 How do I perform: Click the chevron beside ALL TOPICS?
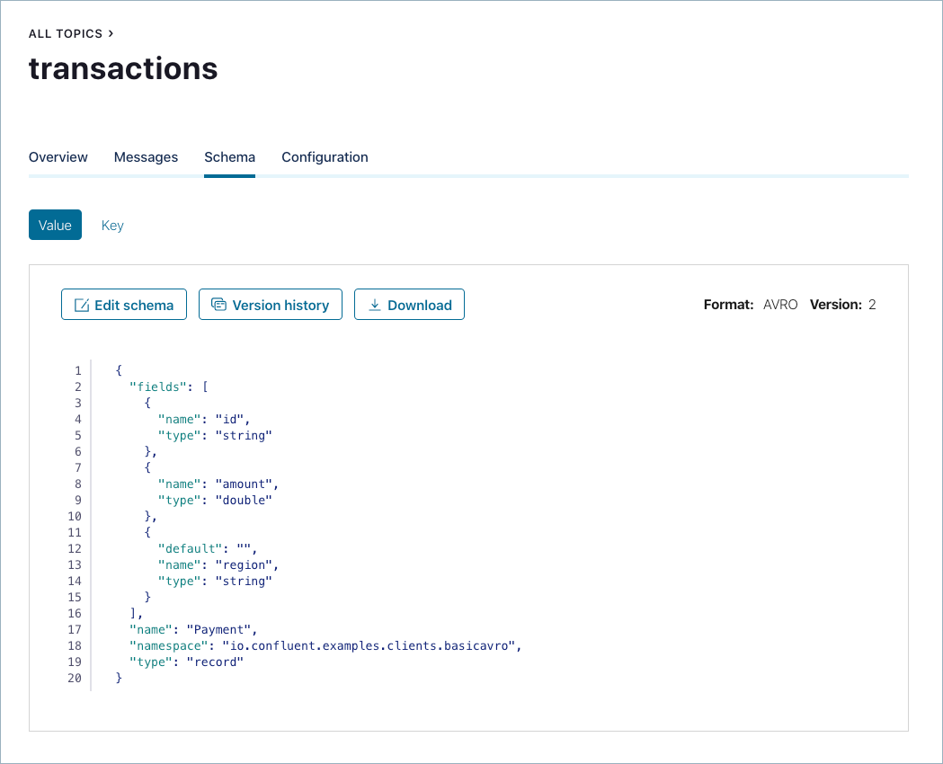point(111,33)
